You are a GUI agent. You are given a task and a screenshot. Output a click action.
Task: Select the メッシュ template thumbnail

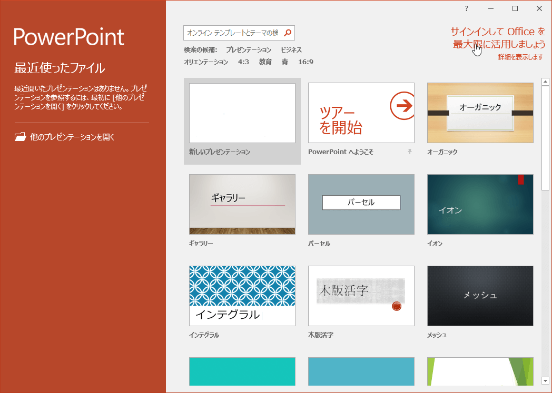480,296
